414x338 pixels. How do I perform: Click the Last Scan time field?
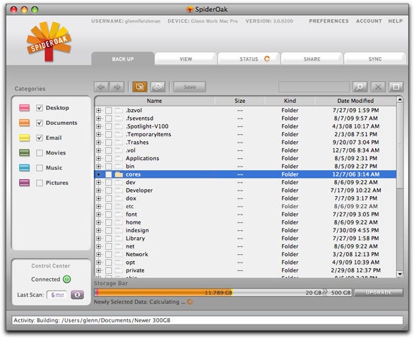click(57, 295)
